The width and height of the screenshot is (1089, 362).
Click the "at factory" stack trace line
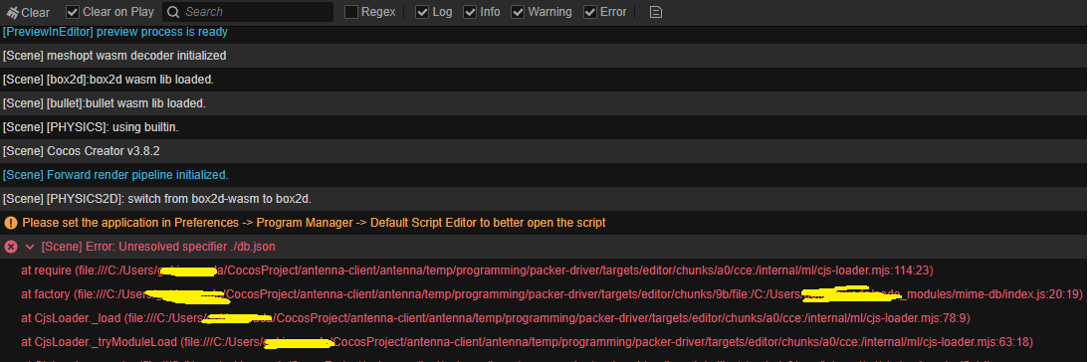[x=551, y=294]
